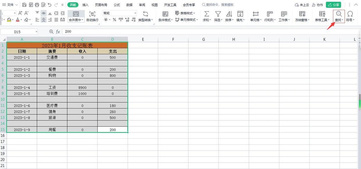This screenshot has height=169, width=361.
Task: Click the undo arrow icon
Action: (50, 5)
